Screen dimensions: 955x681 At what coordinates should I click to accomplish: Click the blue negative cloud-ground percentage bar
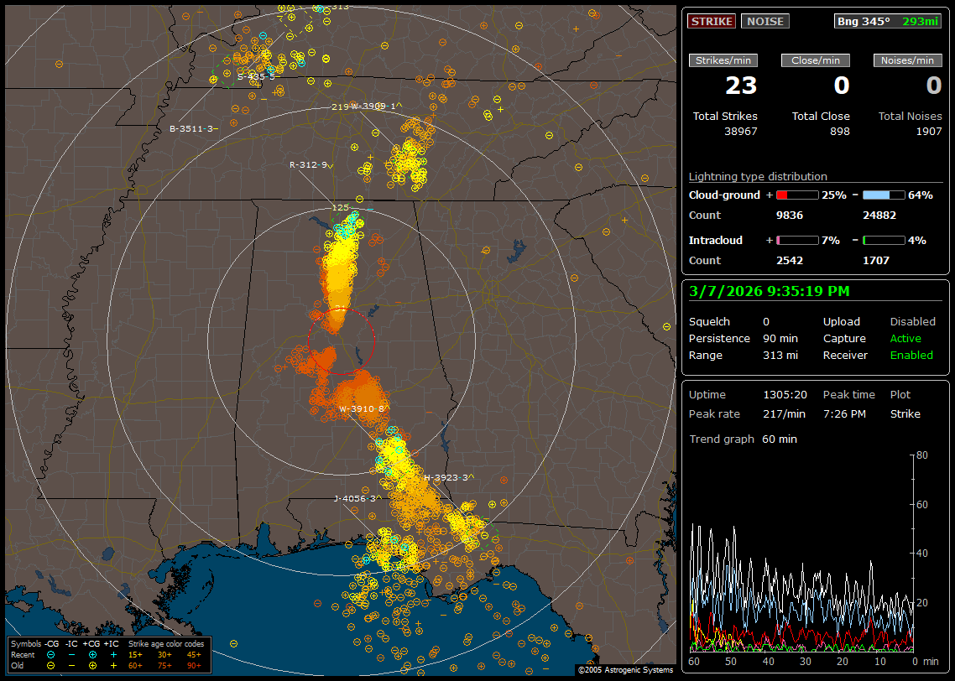[884, 195]
